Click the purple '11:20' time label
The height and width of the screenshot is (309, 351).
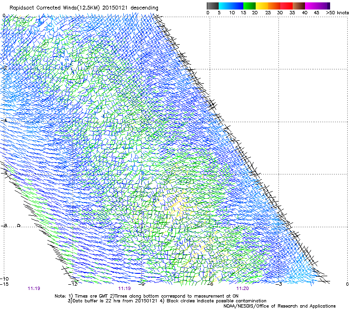tap(243, 289)
